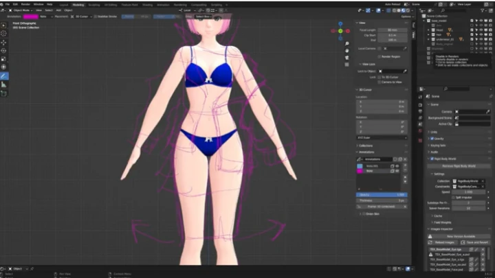495x278 pixels.
Task: Expand the Cache section
Action: point(437,216)
